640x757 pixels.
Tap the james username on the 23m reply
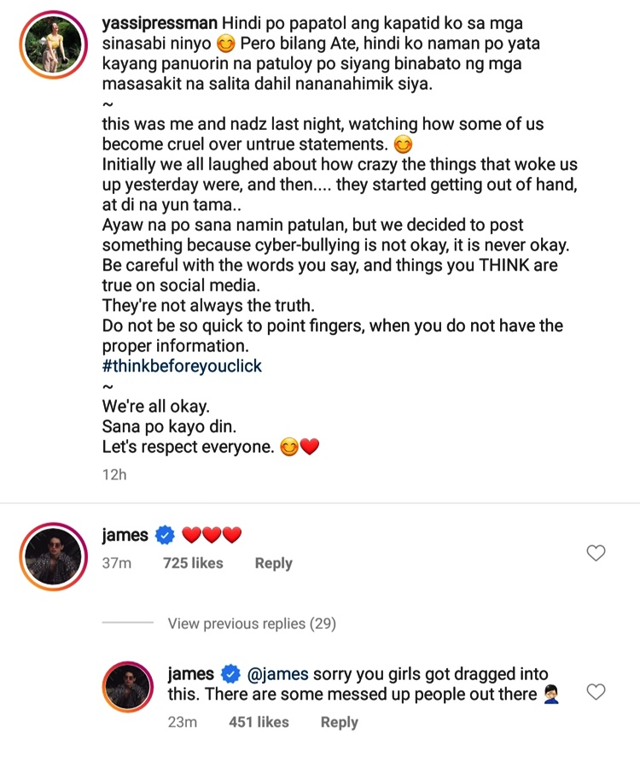coord(190,674)
